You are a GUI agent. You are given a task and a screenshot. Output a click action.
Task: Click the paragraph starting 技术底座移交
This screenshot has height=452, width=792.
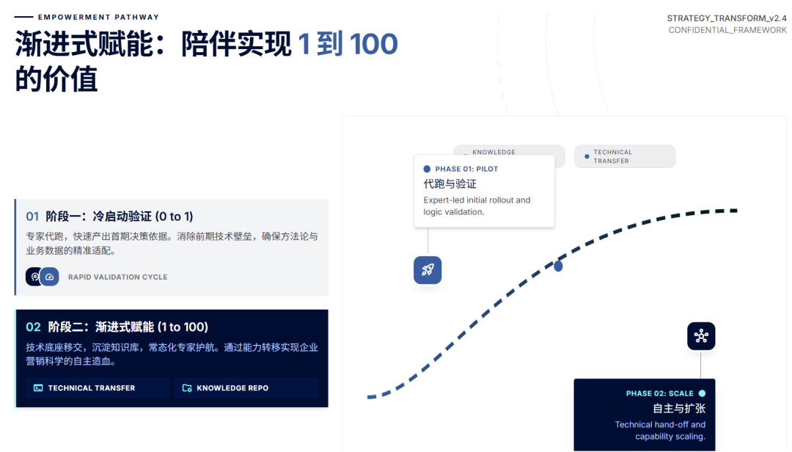172,354
